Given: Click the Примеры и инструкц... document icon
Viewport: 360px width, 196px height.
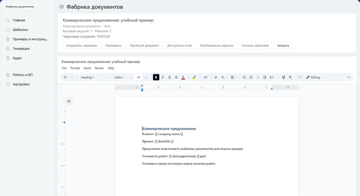Looking at the screenshot, I should pyautogui.click(x=8, y=39).
